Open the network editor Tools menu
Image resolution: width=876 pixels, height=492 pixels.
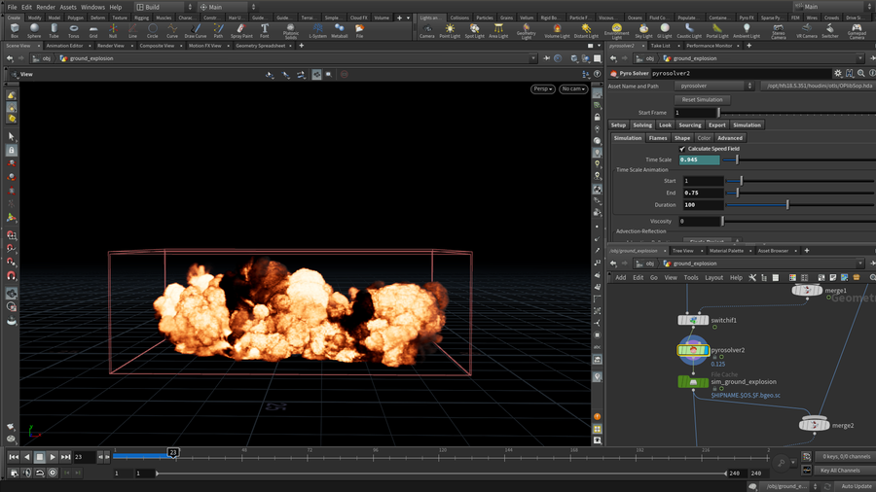pos(691,278)
